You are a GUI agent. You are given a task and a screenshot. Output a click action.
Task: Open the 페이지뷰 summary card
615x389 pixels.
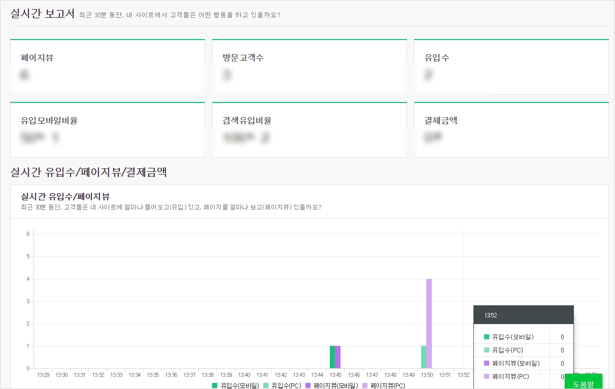tap(108, 66)
